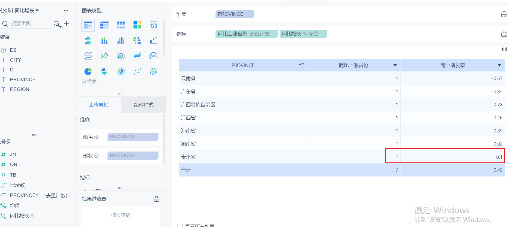
Task: Select the partitioned line chart type
Action: [x=88, y=56]
